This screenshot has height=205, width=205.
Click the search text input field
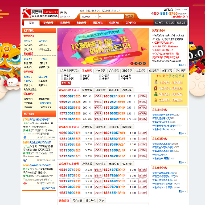point(111,17)
